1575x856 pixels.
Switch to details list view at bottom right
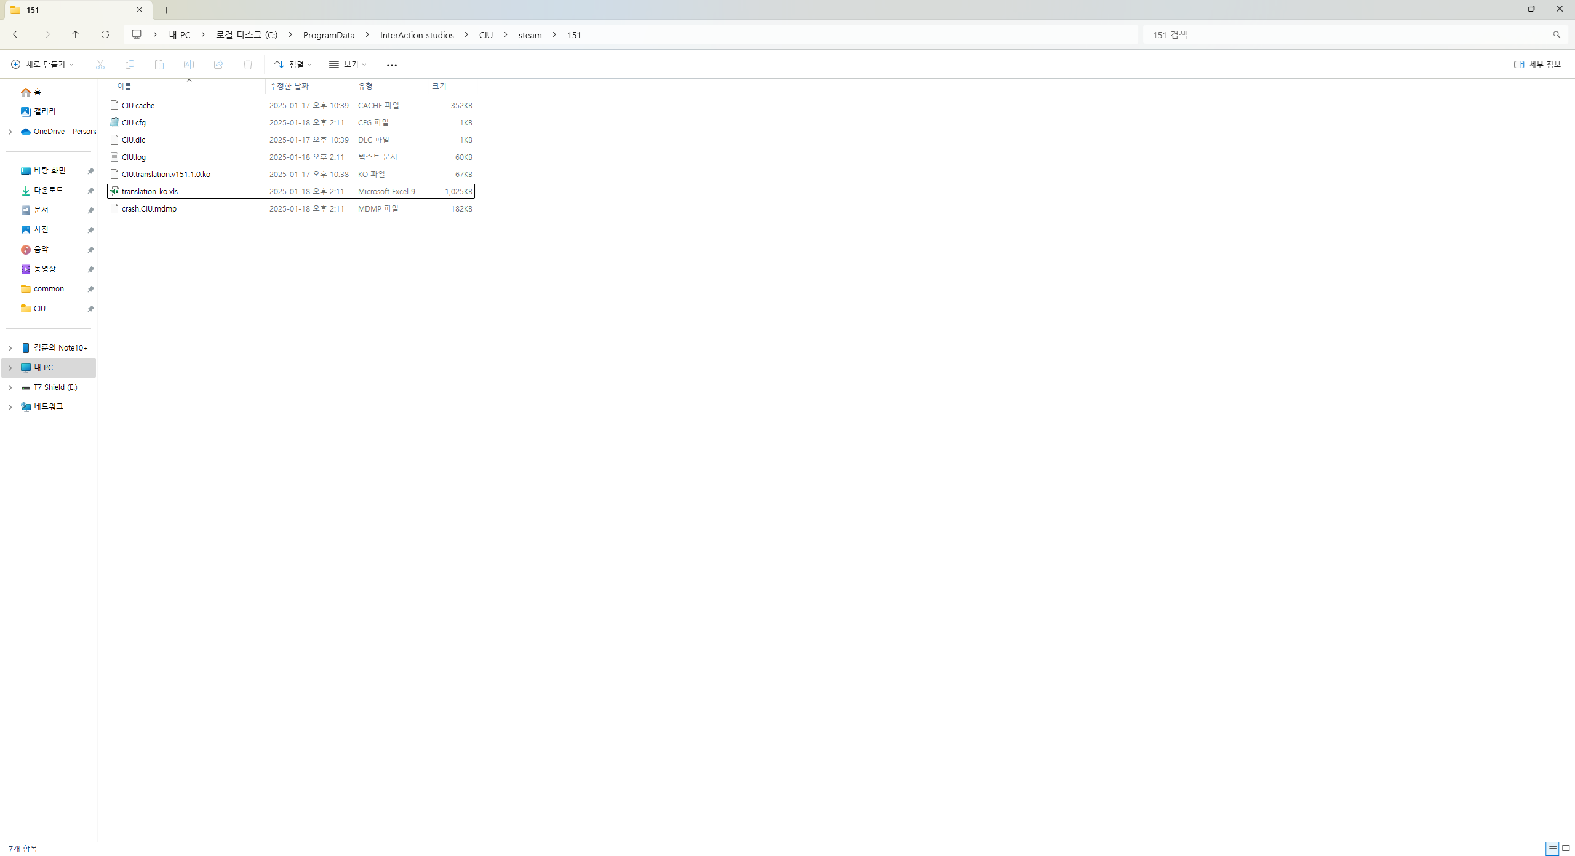click(1552, 849)
